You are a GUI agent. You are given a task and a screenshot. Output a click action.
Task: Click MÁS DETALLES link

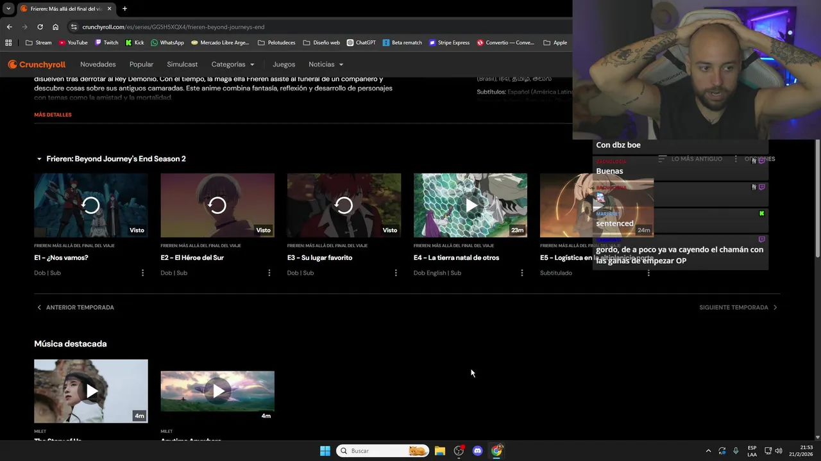pyautogui.click(x=53, y=115)
